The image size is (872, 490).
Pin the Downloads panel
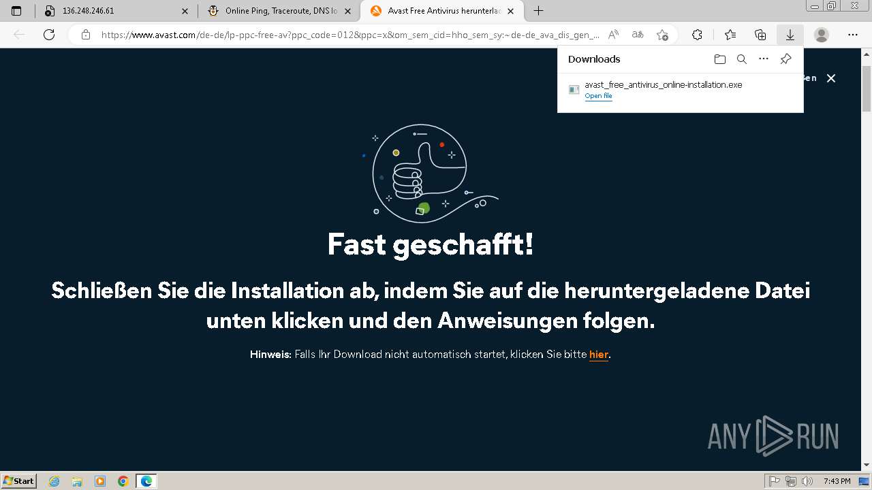[x=785, y=59]
